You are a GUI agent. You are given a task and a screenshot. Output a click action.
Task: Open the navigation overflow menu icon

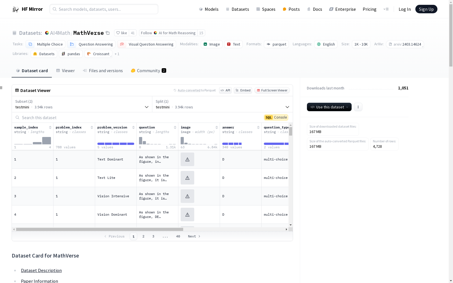coord(386,9)
